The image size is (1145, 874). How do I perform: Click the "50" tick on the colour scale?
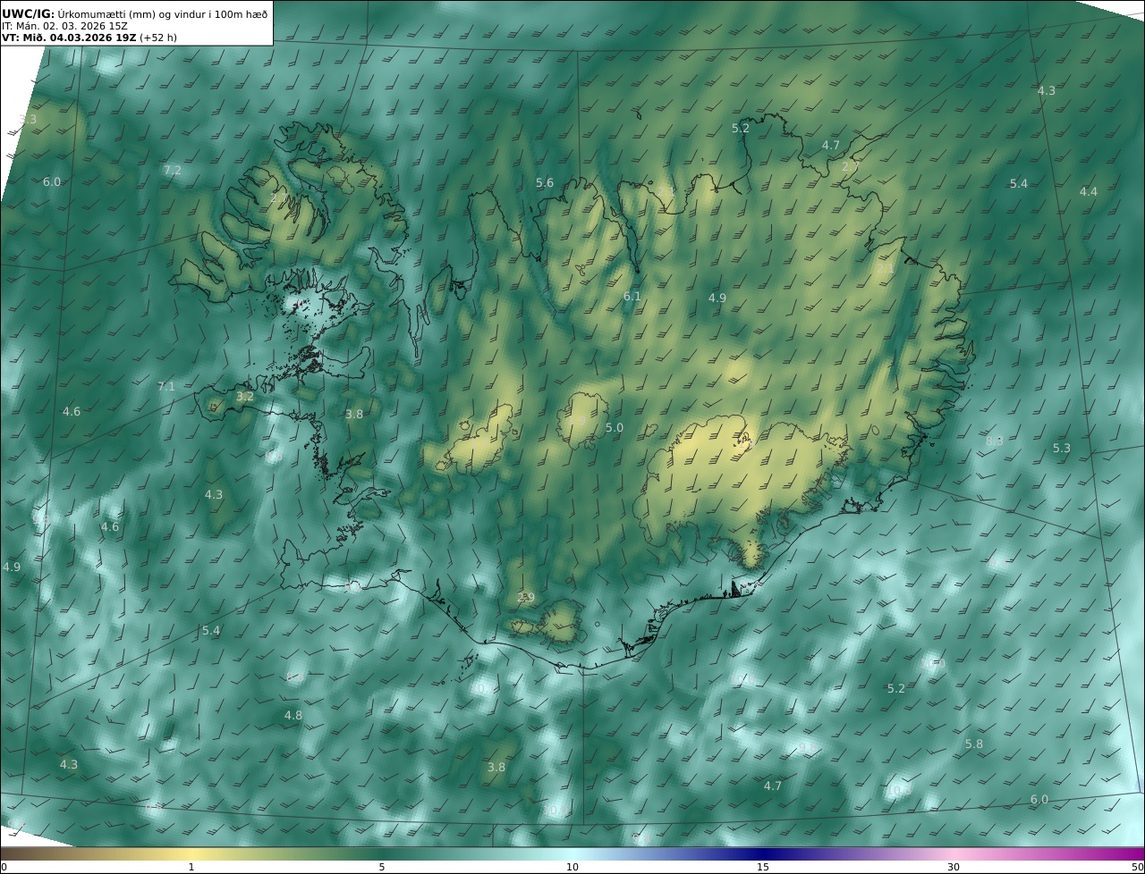pyautogui.click(x=1137, y=867)
